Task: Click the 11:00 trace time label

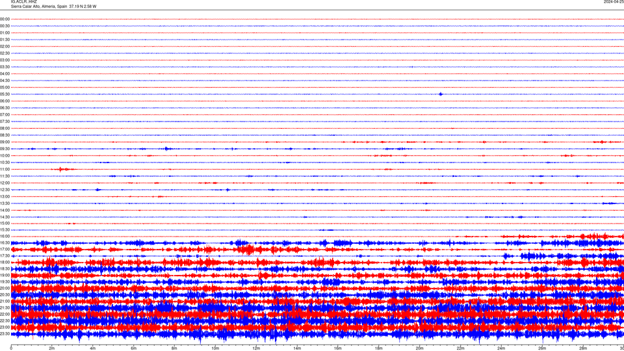Action: [5, 170]
